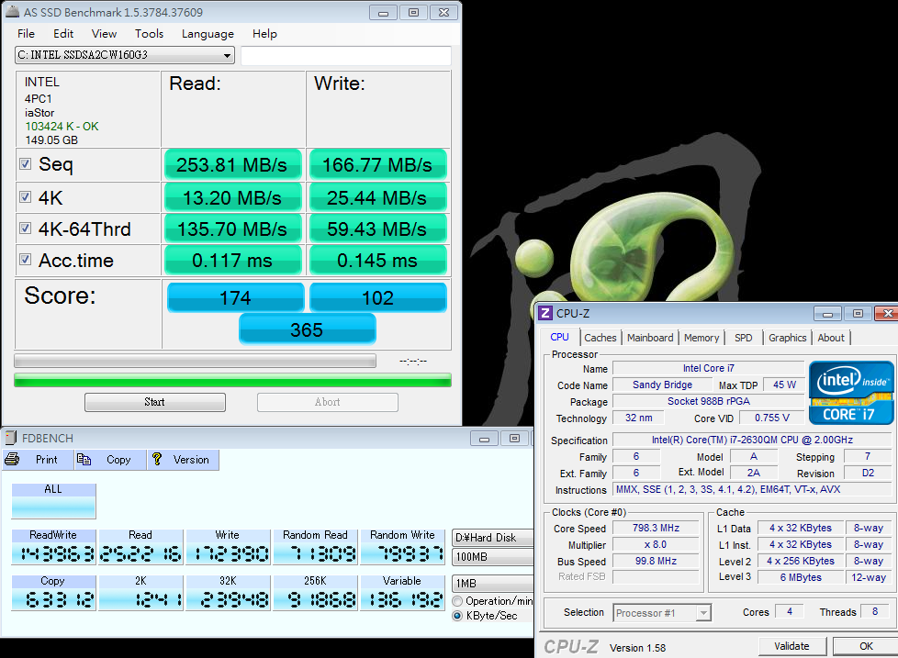This screenshot has width=898, height=658.
Task: Go to the Graphics tab in CPU-Z
Action: [x=788, y=338]
